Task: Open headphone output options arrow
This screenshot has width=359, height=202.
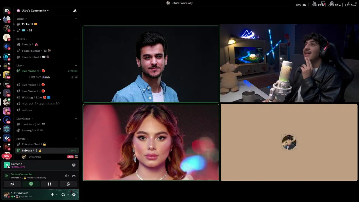Action: coord(68,195)
